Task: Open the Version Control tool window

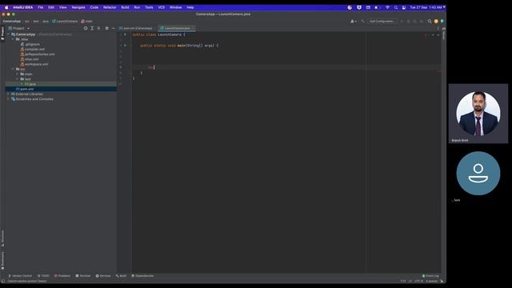Action: coord(20,276)
